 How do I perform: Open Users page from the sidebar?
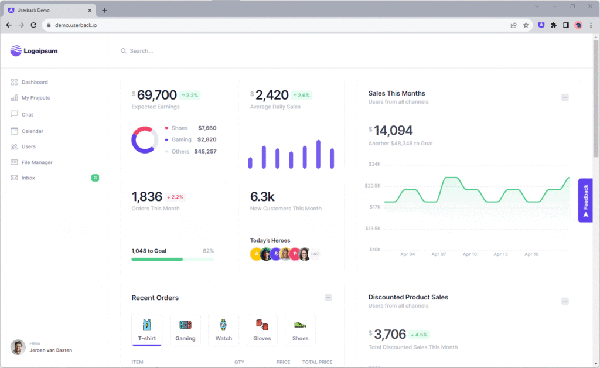pyautogui.click(x=28, y=146)
